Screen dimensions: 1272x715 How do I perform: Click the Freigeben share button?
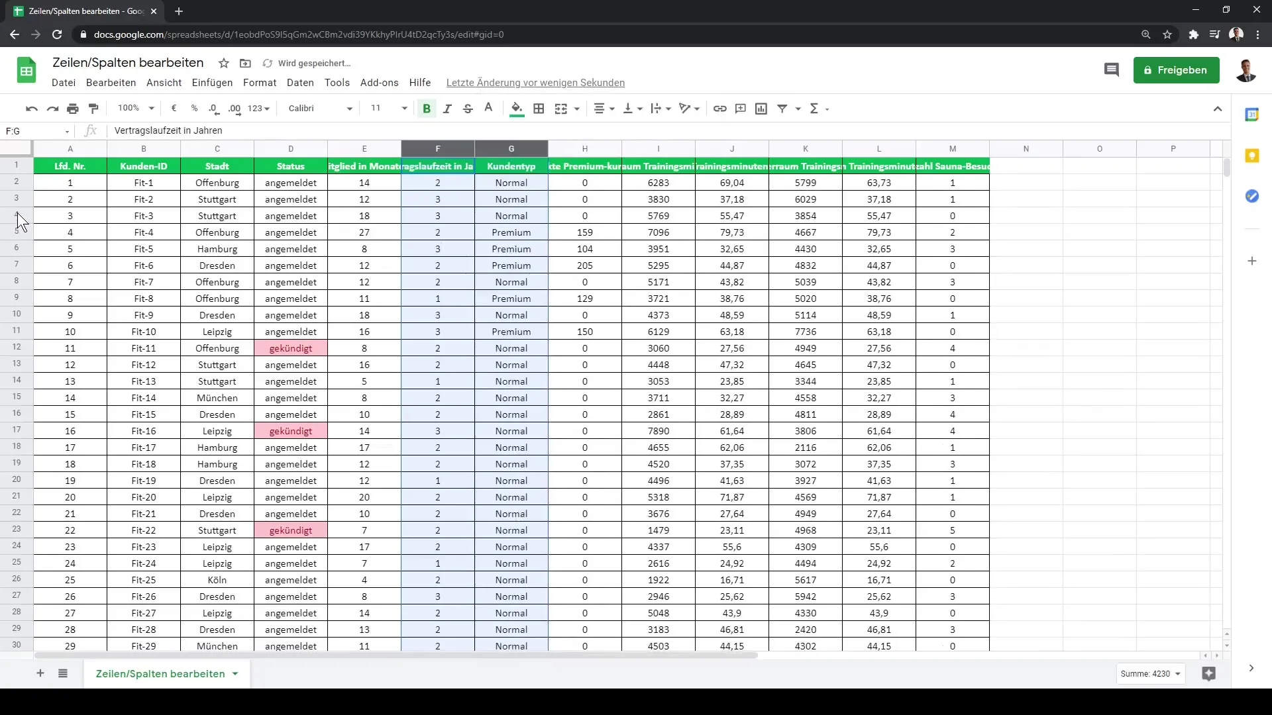1176,70
